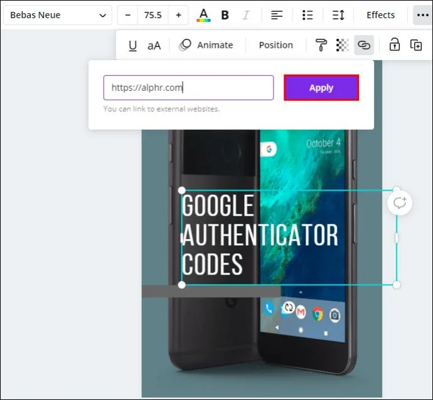Click the right side handle of the text box

coord(397,238)
